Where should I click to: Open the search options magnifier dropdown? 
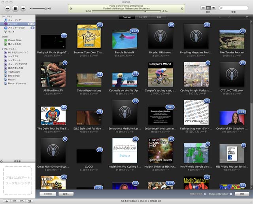tap(221, 8)
